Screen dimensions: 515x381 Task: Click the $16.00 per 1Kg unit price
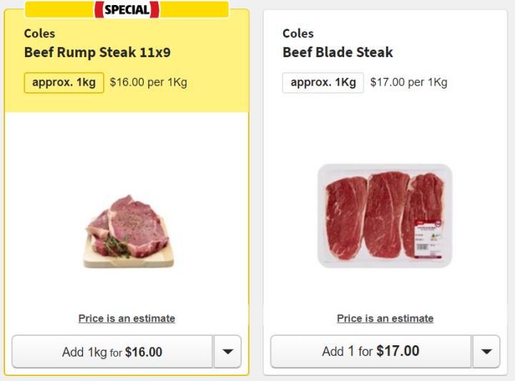point(148,82)
